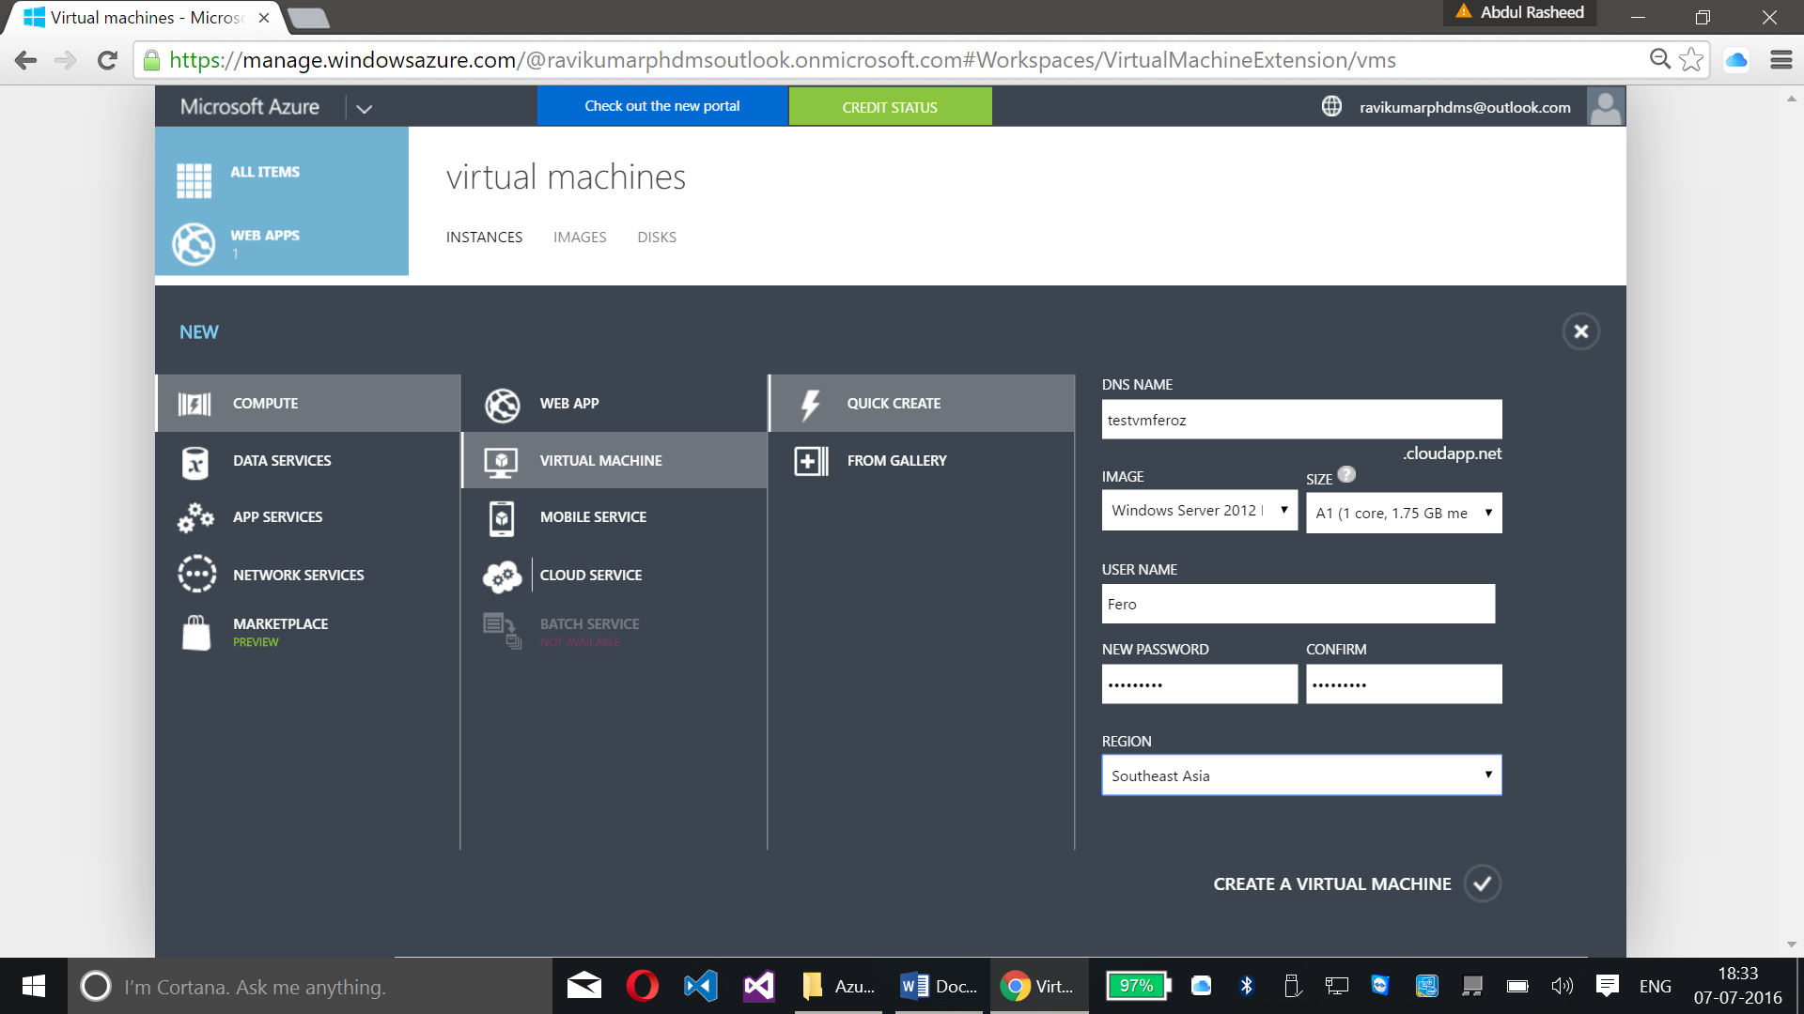This screenshot has height=1014, width=1804.
Task: Bookmark page with the star icon
Action: (1690, 59)
